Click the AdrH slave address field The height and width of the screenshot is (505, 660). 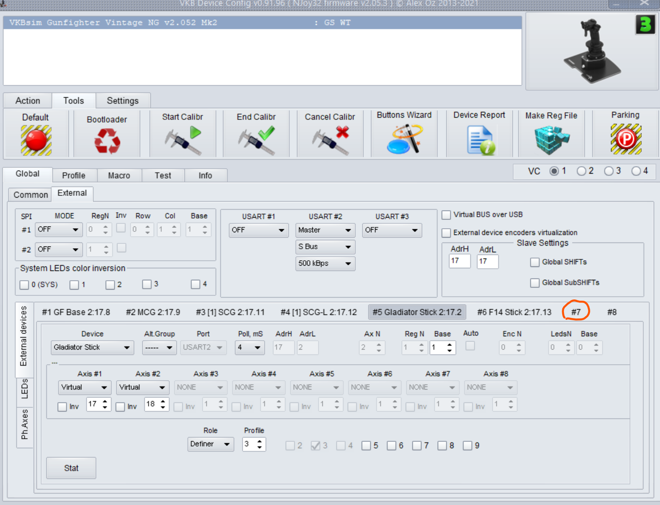(x=460, y=261)
